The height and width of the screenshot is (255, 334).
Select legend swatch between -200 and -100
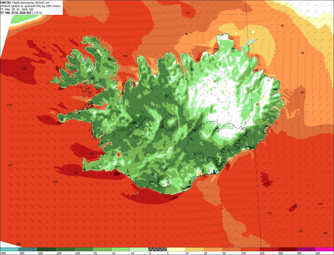click(65, 249)
